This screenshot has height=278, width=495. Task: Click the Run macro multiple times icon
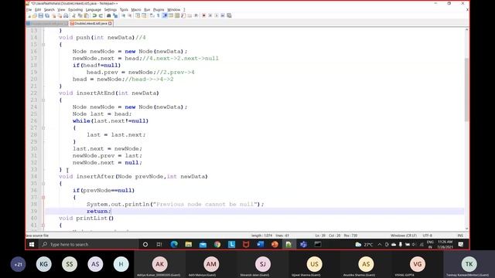click(223, 15)
